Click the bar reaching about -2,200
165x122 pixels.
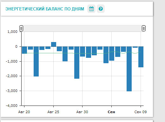(77, 63)
